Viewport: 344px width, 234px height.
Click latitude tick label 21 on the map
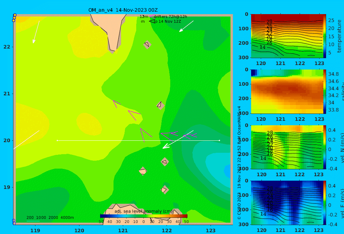[x=7, y=94]
